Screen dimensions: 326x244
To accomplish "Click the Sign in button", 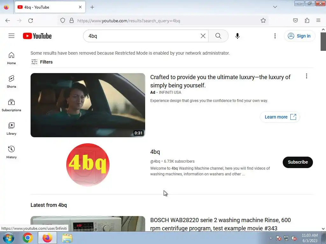I will tap(299, 36).
